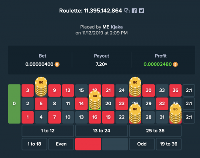Pick the 1 to 18 bet
200x158 pixels.
point(34,144)
